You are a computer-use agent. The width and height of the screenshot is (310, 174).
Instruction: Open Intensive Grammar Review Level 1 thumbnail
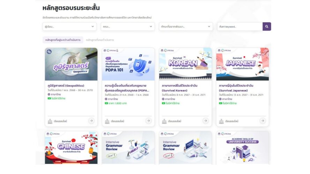click(x=128, y=147)
